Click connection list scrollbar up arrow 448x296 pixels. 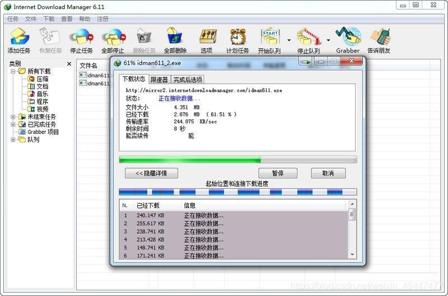tap(352, 204)
